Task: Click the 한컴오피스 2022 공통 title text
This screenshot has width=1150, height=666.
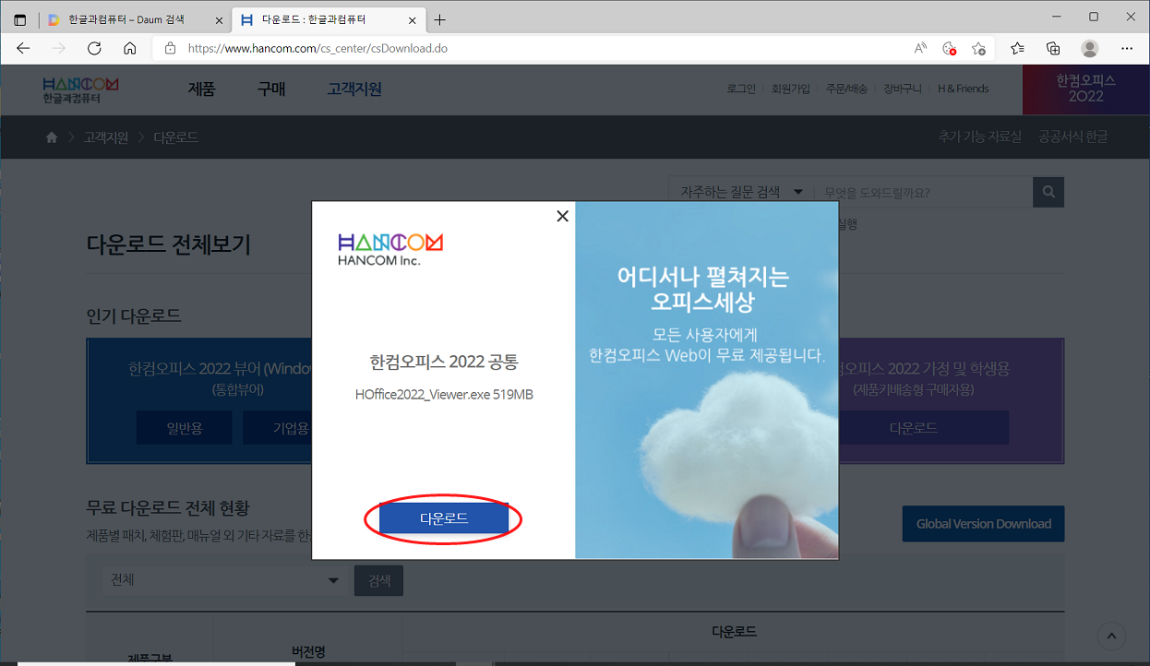Action: (x=444, y=361)
